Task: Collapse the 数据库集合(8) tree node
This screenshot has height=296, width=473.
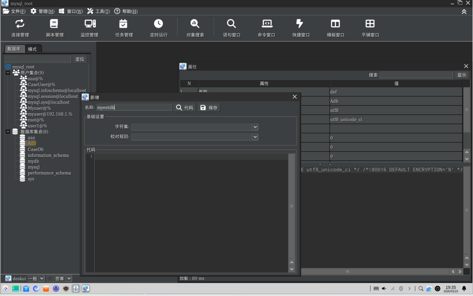Action: [8, 132]
